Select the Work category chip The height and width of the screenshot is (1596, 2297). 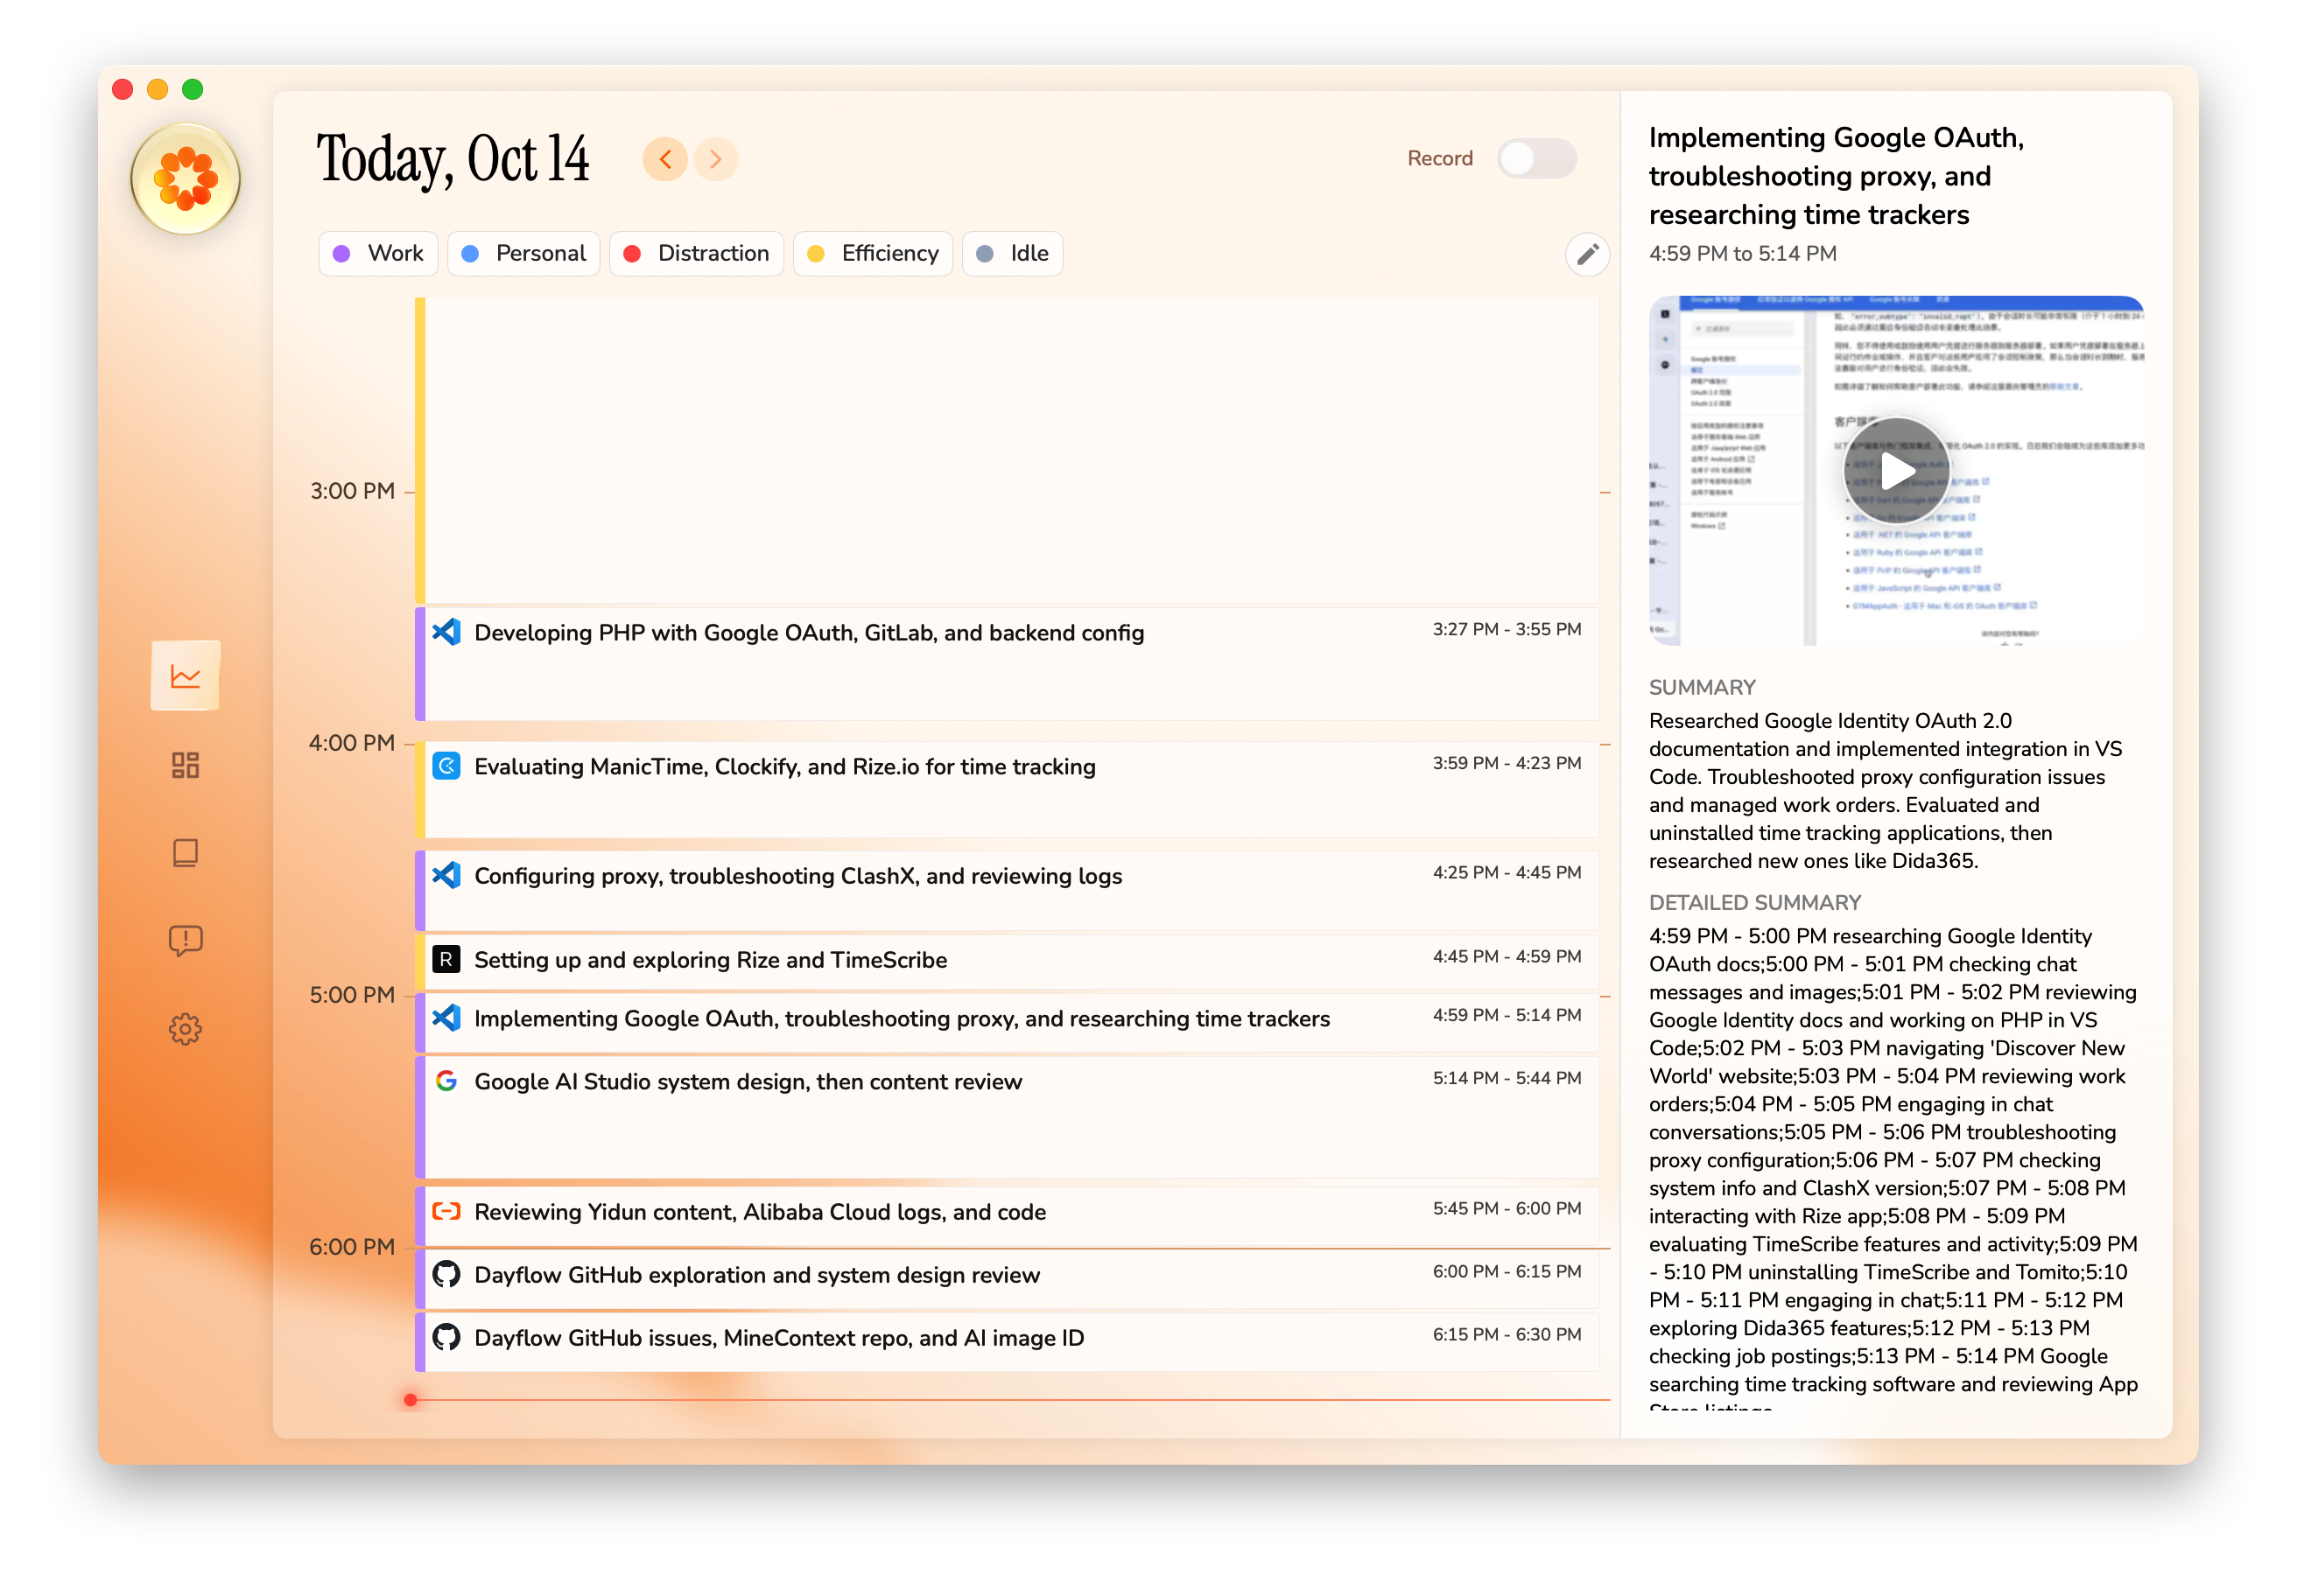pos(378,254)
